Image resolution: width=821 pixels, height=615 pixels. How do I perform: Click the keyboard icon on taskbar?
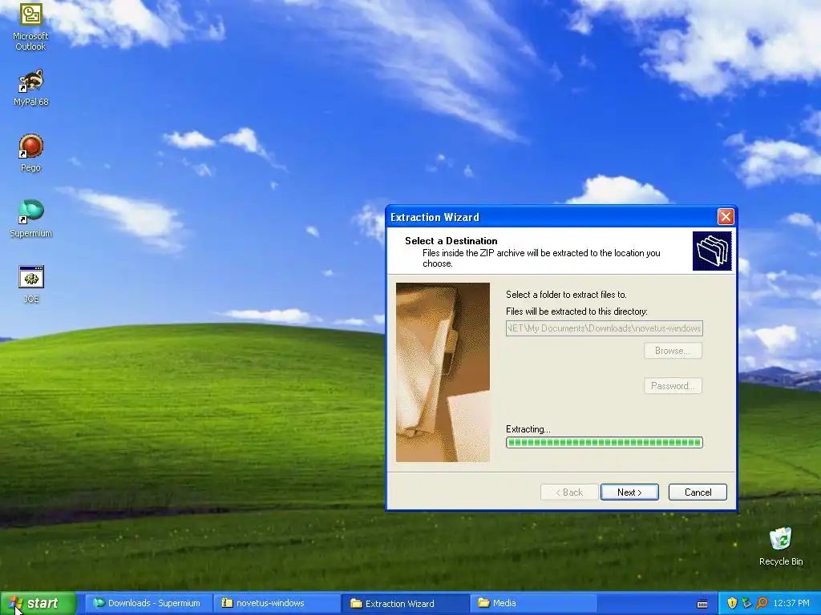[702, 604]
